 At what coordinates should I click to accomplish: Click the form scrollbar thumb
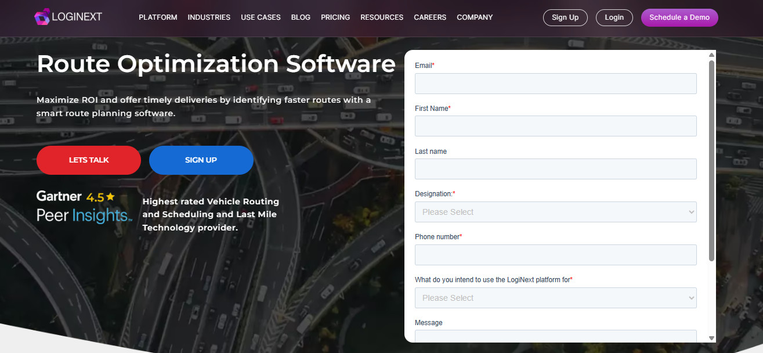point(711,161)
